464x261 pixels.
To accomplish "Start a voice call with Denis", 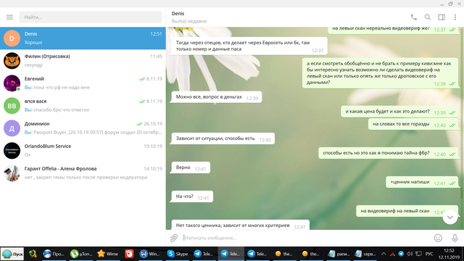I will 414,17.
